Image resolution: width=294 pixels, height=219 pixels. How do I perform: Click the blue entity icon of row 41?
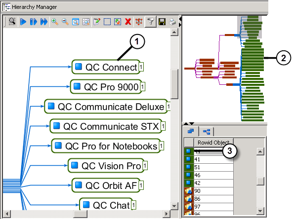click(188, 159)
